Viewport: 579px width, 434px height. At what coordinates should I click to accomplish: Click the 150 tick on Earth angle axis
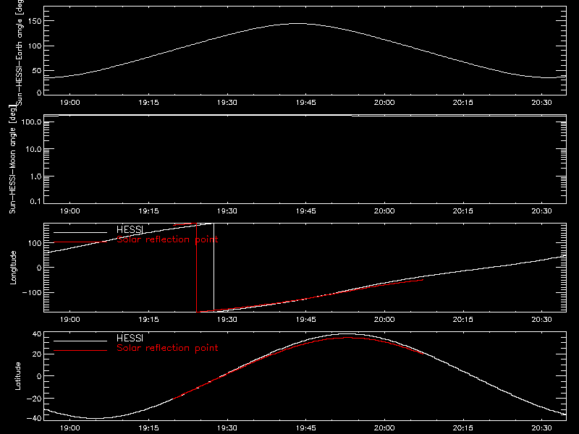[34, 21]
